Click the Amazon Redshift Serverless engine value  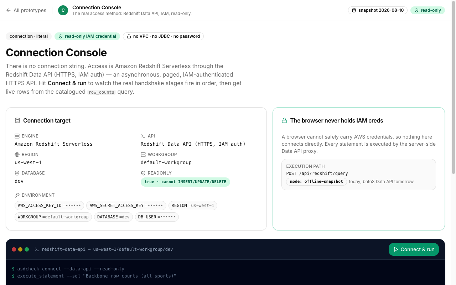click(53, 144)
